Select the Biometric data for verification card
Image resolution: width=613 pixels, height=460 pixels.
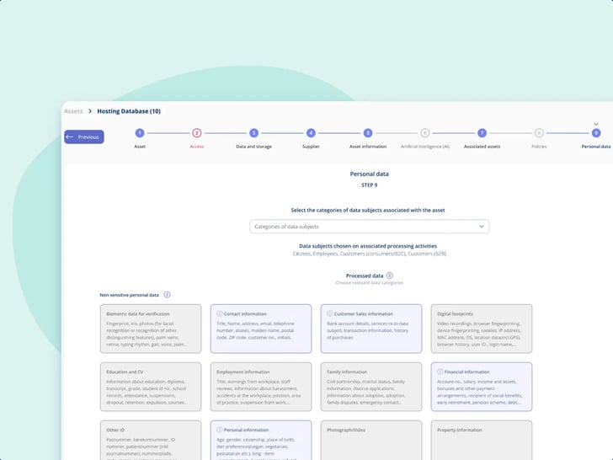(151, 329)
